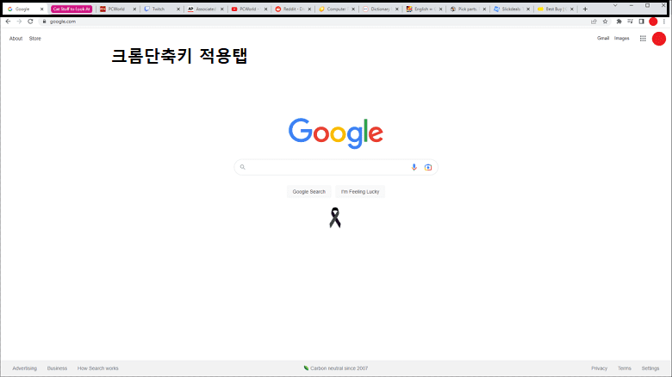
Task: View site info via the padlock icon
Action: 44,22
